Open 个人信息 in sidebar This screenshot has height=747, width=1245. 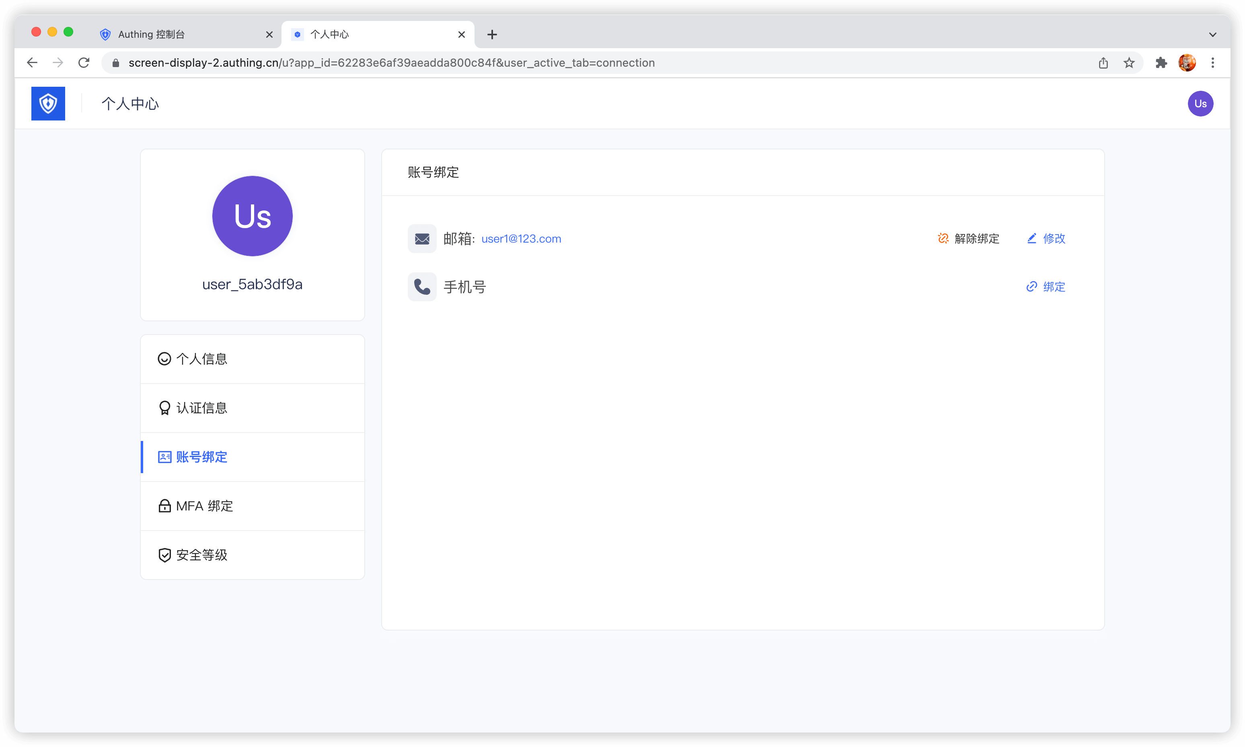201,359
